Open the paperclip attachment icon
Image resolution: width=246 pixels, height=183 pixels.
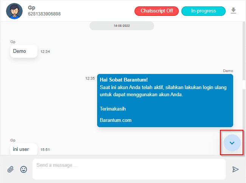(x=11, y=169)
